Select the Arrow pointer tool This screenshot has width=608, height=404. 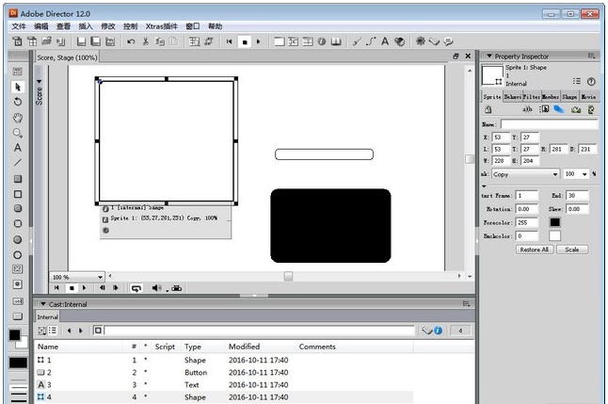coord(18,87)
